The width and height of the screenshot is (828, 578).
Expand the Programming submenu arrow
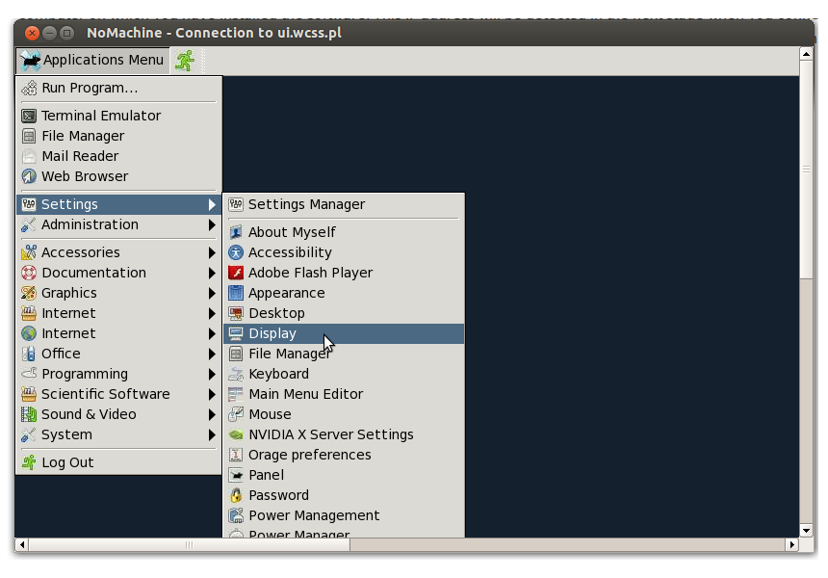click(212, 374)
